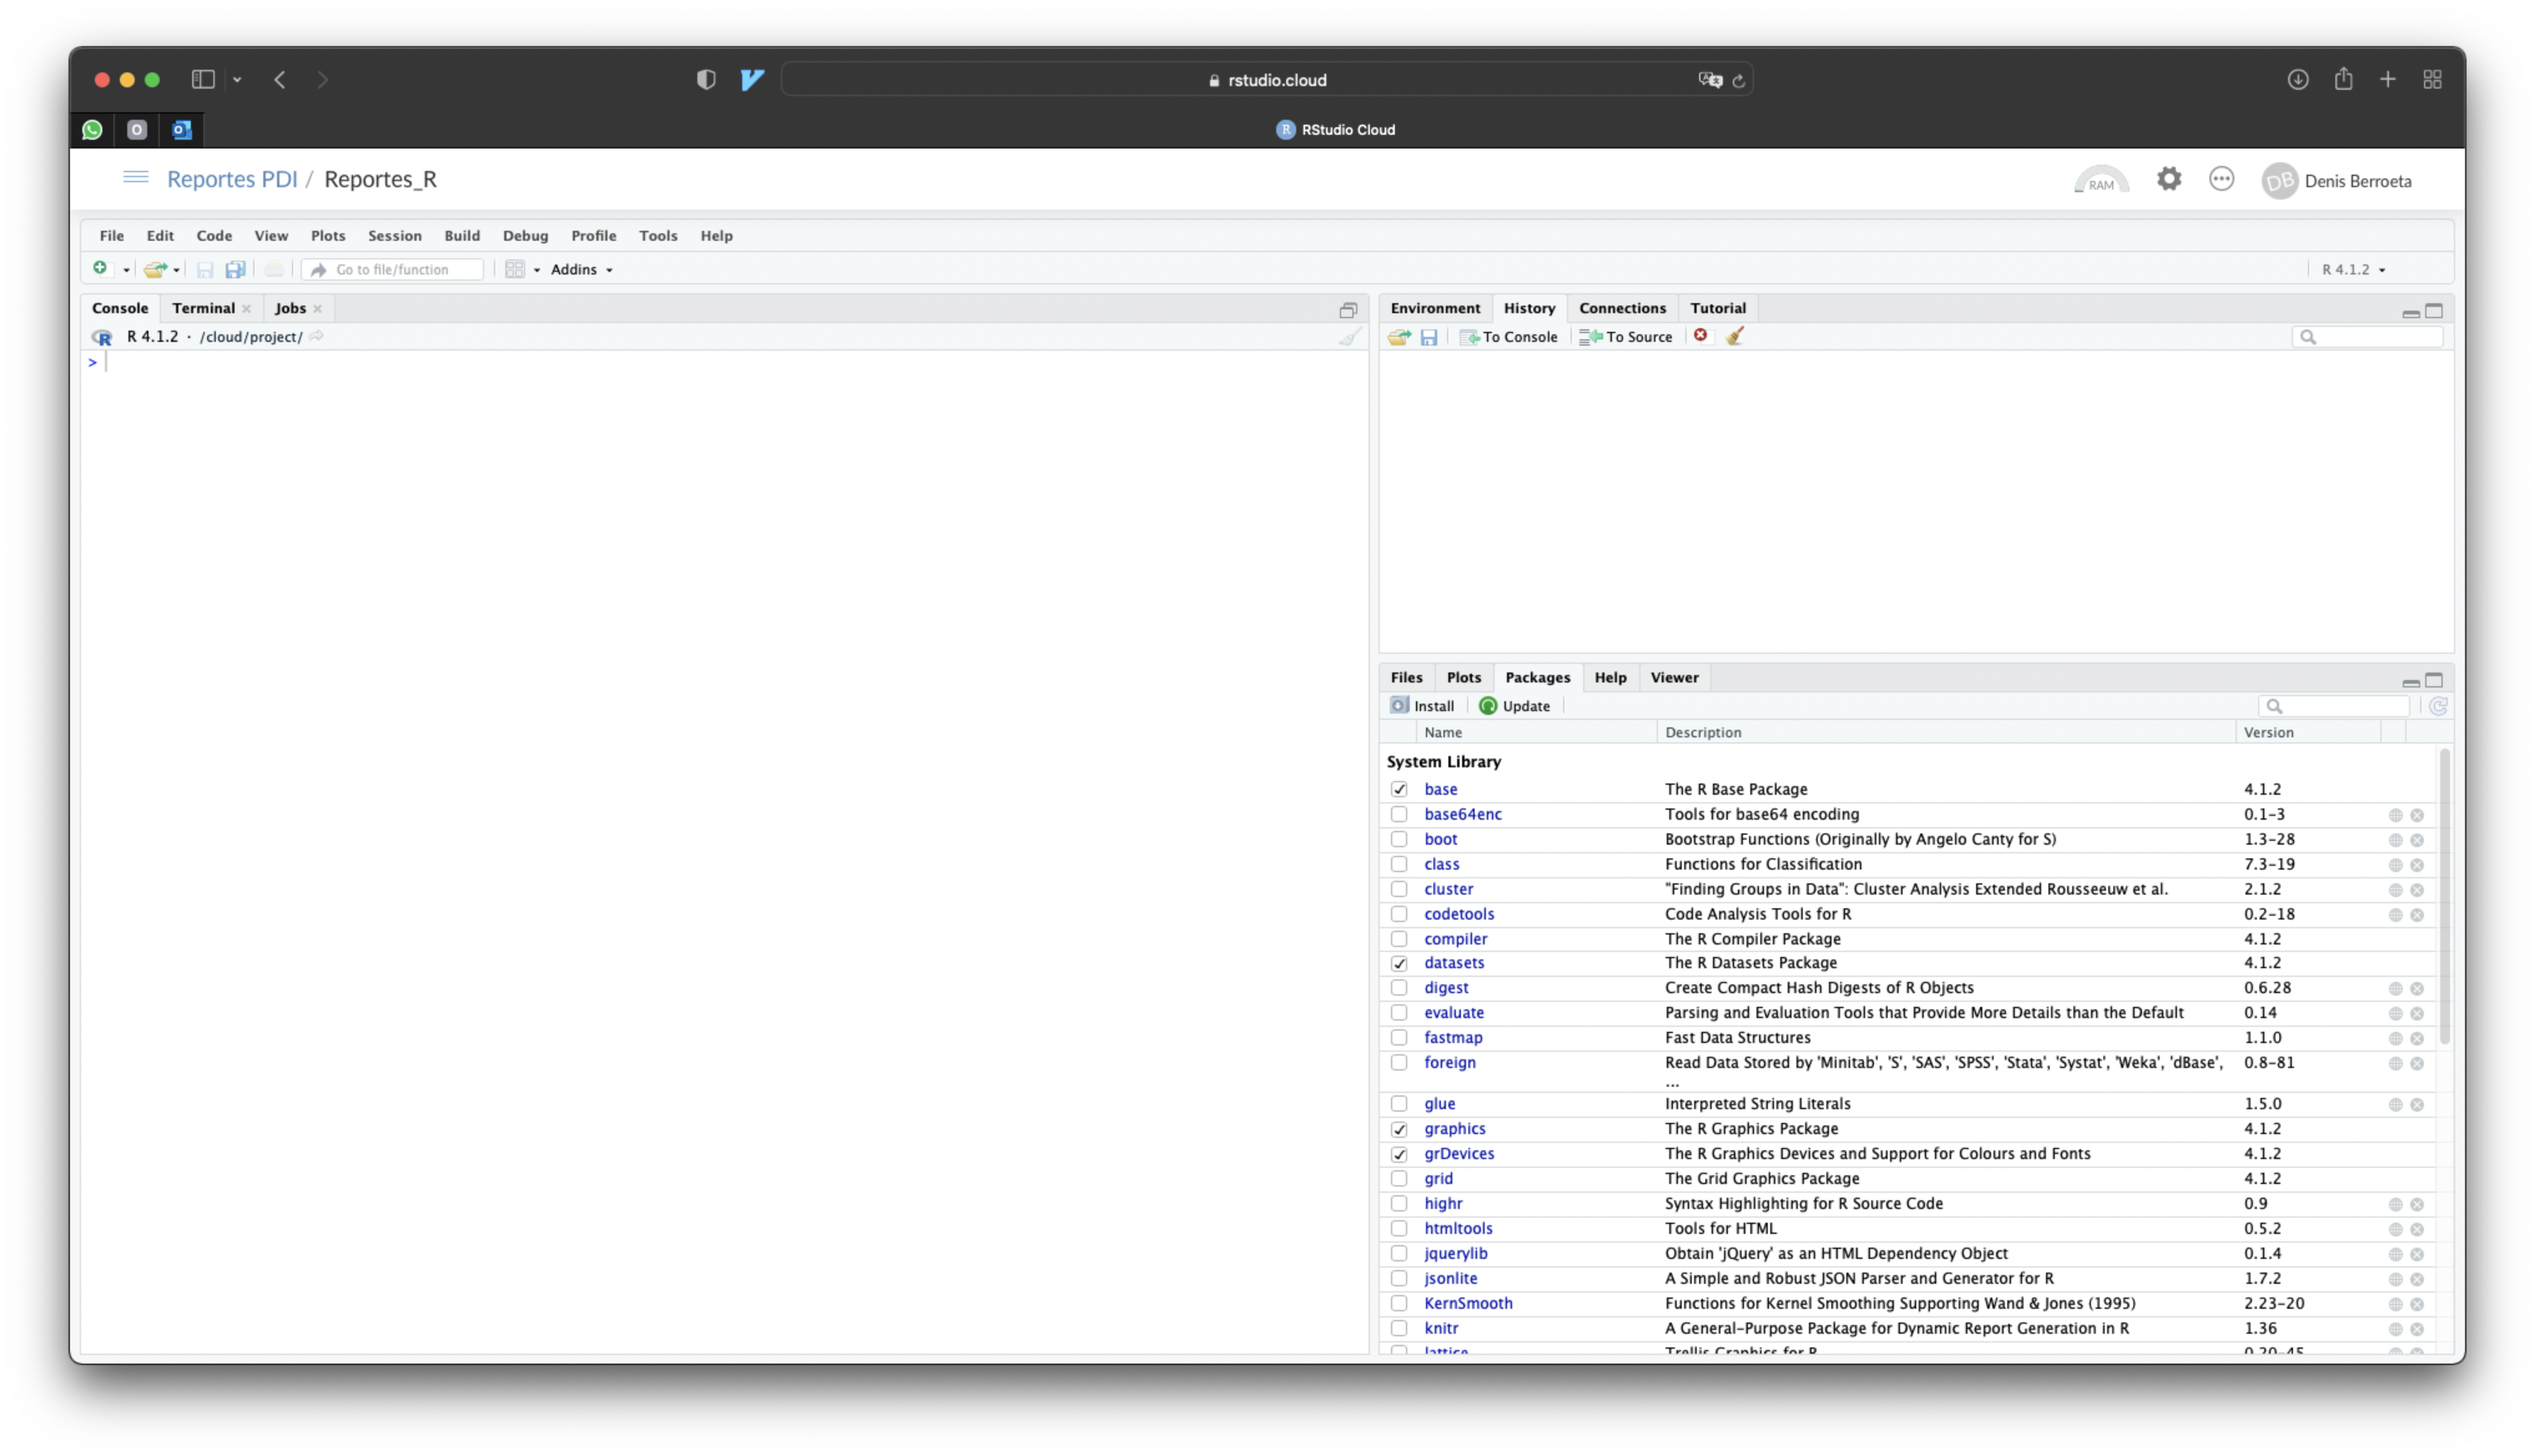Check the jsonlite package checkbox
The width and height of the screenshot is (2535, 1456).
click(x=1398, y=1278)
